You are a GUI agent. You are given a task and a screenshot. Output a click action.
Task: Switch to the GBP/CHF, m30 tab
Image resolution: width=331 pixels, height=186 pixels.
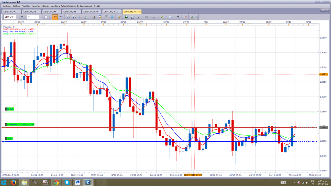(x=91, y=11)
